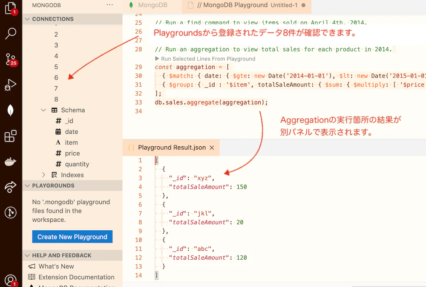This screenshot has width=426, height=287.
Task: Open the Docker whale view
Action: coord(10,162)
